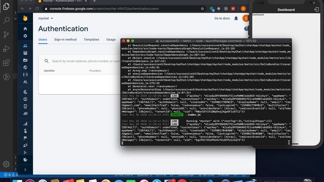The height and width of the screenshot is (182, 324).
Task: Open Database icon in Firebase sidebar
Action: pyautogui.click(x=25, y=53)
